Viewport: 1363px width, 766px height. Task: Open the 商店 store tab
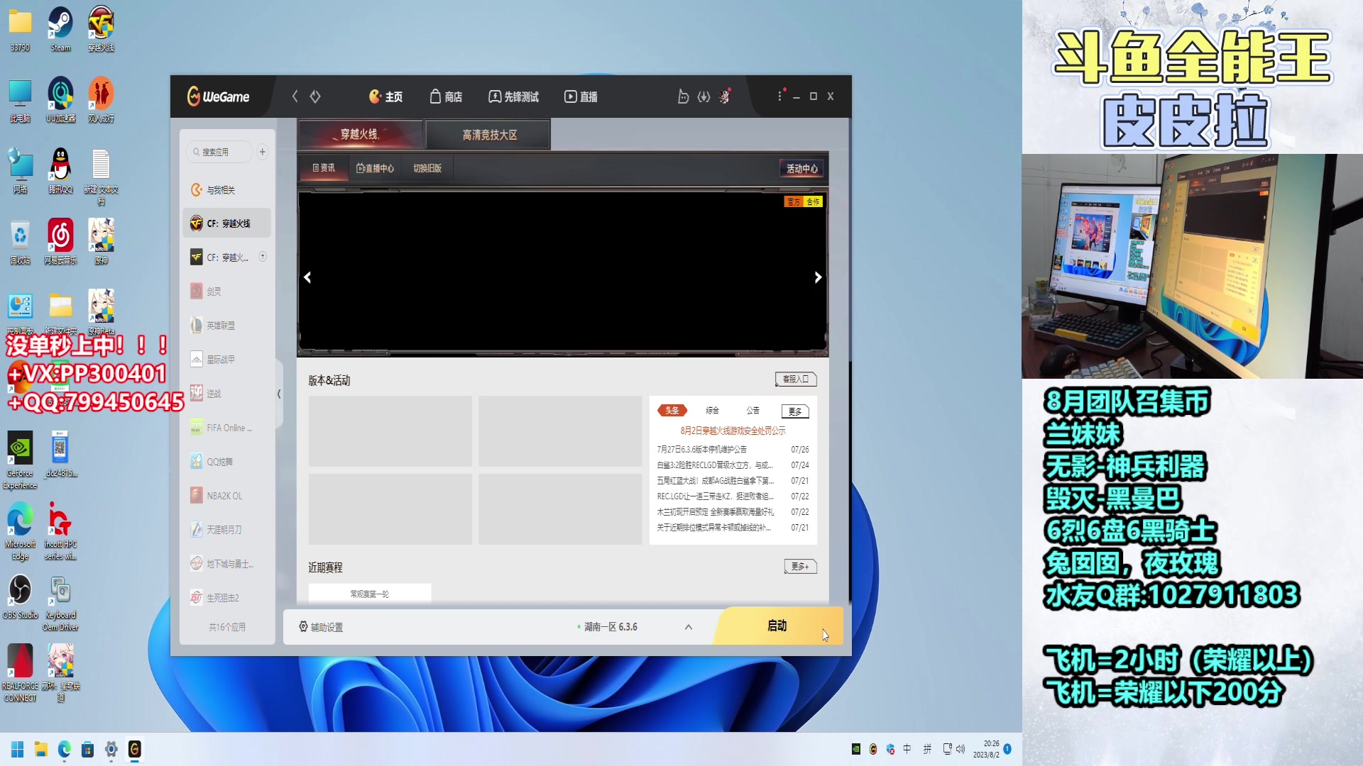pos(446,96)
